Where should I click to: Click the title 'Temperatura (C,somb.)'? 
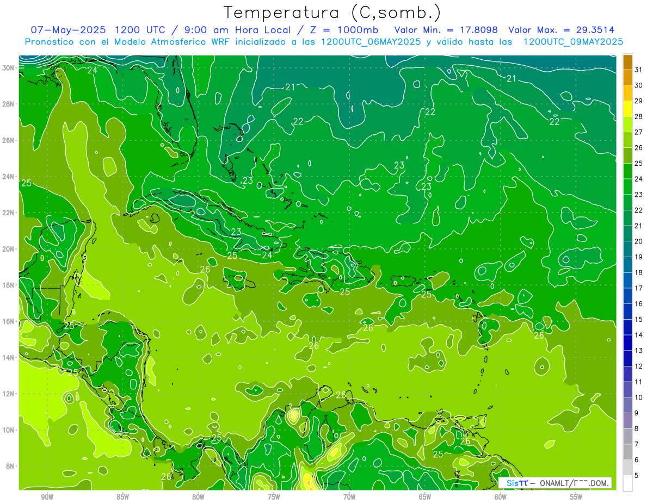(x=333, y=13)
